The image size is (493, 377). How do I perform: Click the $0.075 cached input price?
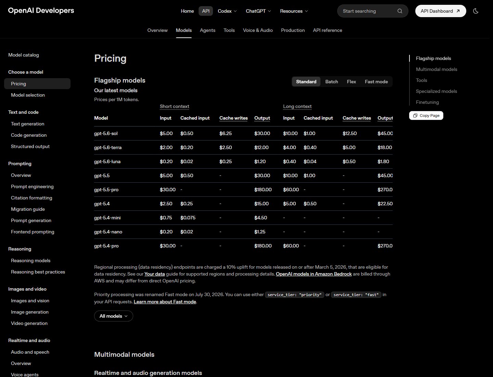(188, 218)
